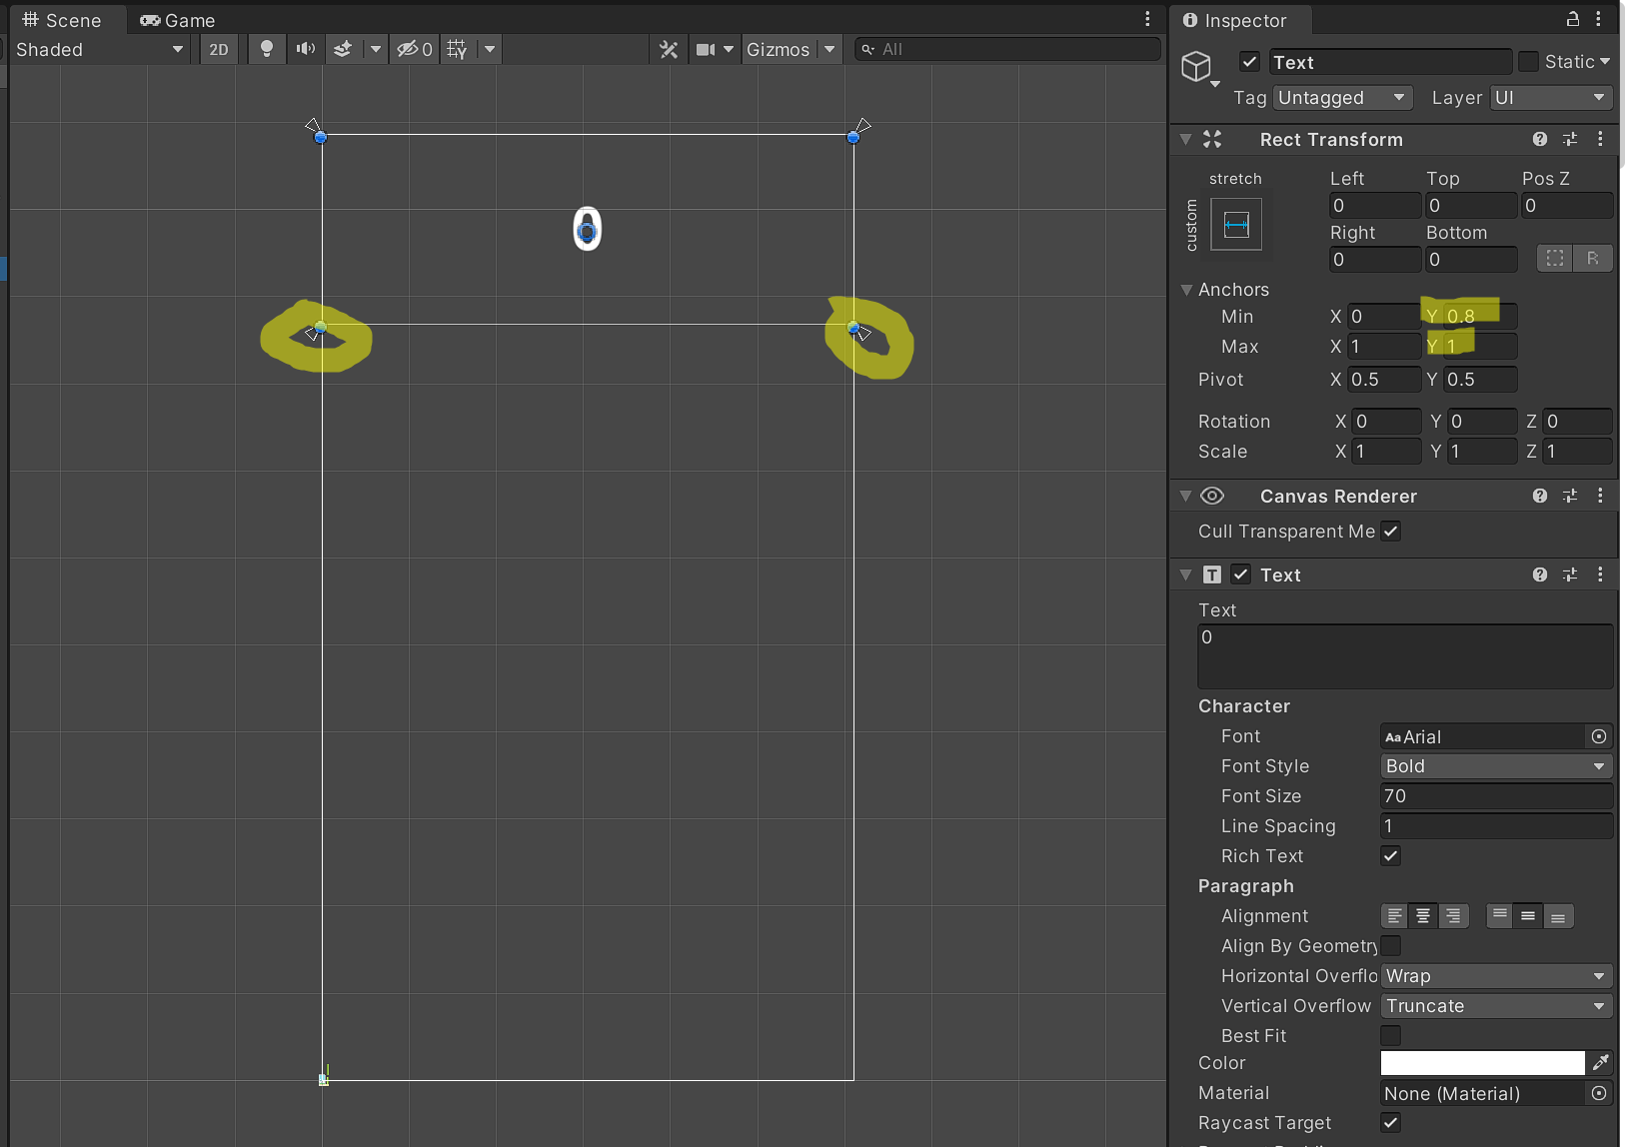The width and height of the screenshot is (1625, 1147).
Task: Toggle scene audio speaker icon
Action: [306, 49]
